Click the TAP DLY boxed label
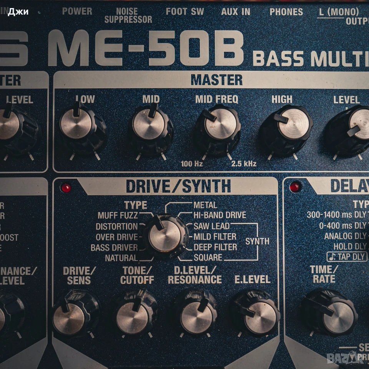 tap(347, 257)
